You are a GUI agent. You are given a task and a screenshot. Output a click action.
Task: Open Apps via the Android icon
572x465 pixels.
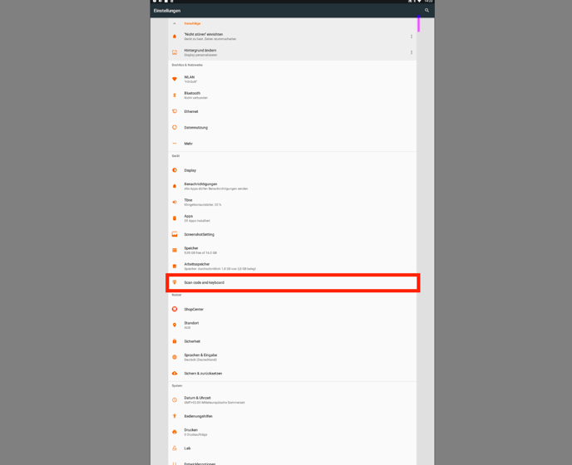[x=175, y=218]
